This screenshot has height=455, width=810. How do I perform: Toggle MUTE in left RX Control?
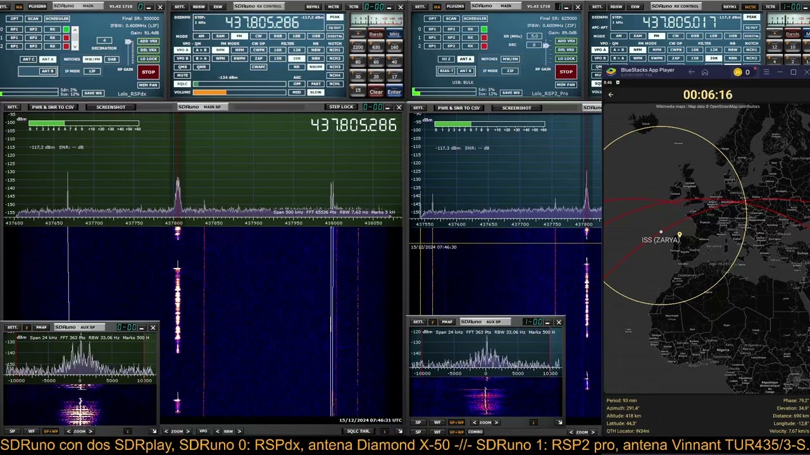(x=182, y=75)
